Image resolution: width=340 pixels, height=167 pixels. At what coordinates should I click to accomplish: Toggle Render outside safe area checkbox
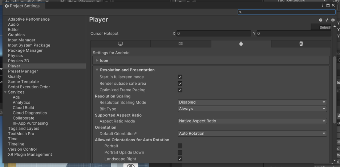coord(180,83)
